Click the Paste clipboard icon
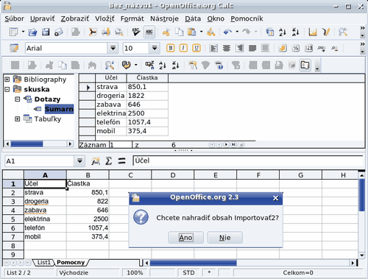The width and height of the screenshot is (368, 279). pos(191,32)
